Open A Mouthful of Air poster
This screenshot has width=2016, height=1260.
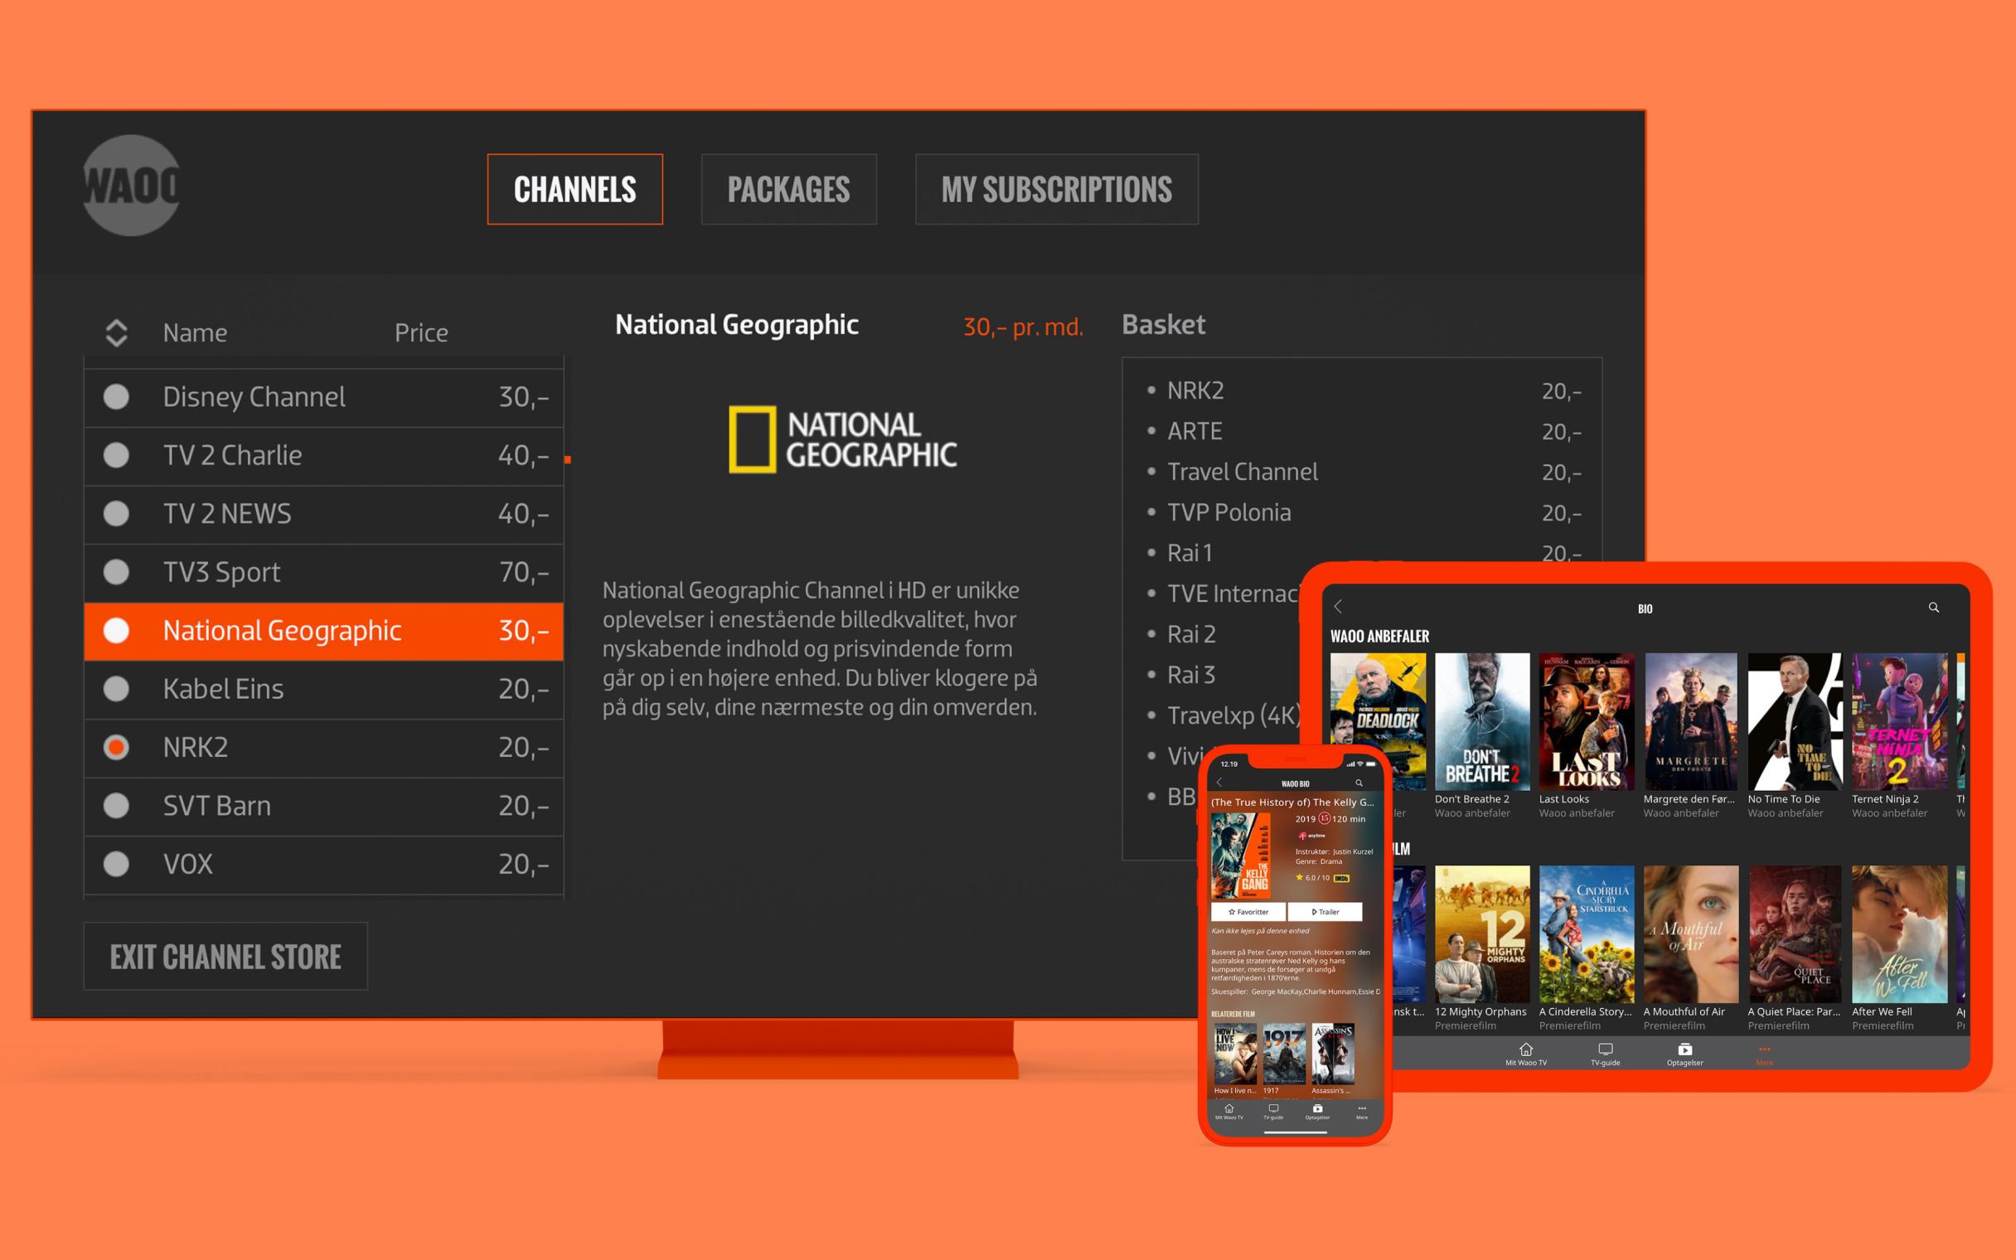click(x=1690, y=934)
